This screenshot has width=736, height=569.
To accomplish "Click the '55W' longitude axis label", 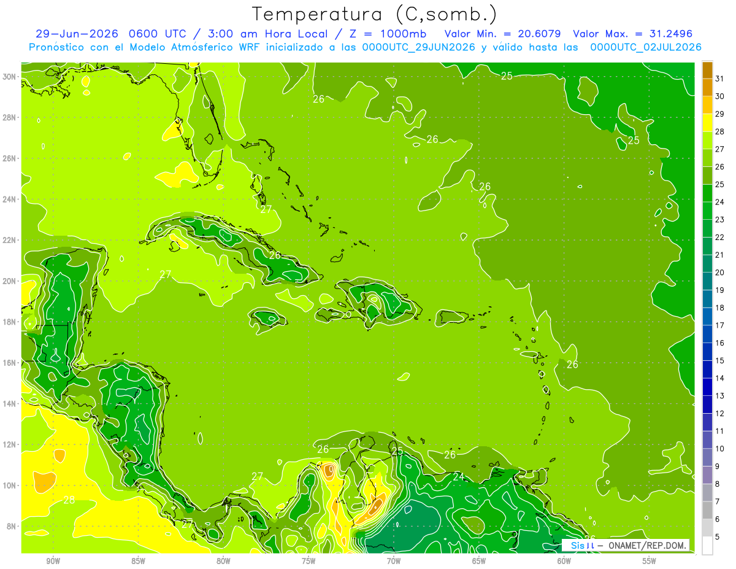I will pos(650,561).
